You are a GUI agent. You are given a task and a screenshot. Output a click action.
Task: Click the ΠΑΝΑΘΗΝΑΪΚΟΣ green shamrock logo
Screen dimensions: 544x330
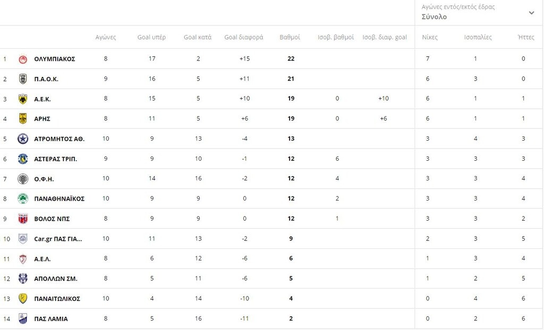[x=23, y=199]
